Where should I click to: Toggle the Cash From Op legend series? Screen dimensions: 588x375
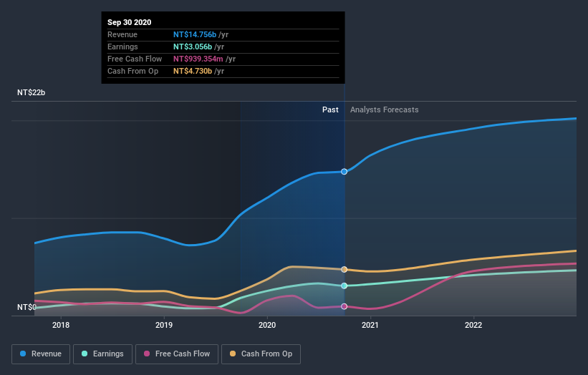pos(261,354)
